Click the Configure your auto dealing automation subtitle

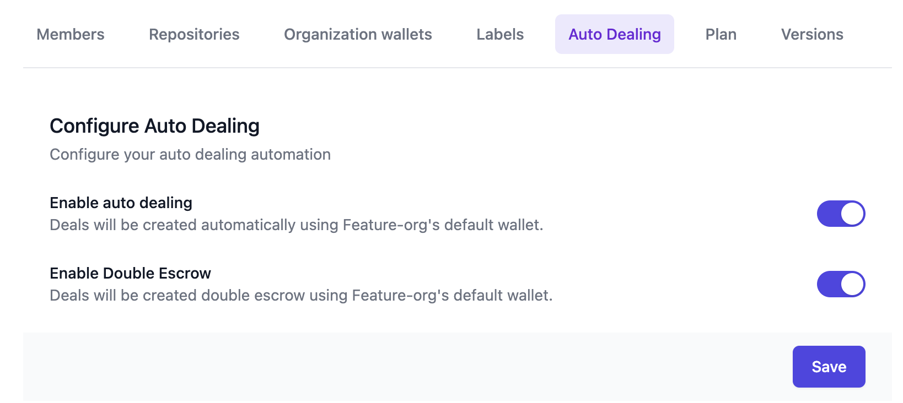pyautogui.click(x=190, y=154)
